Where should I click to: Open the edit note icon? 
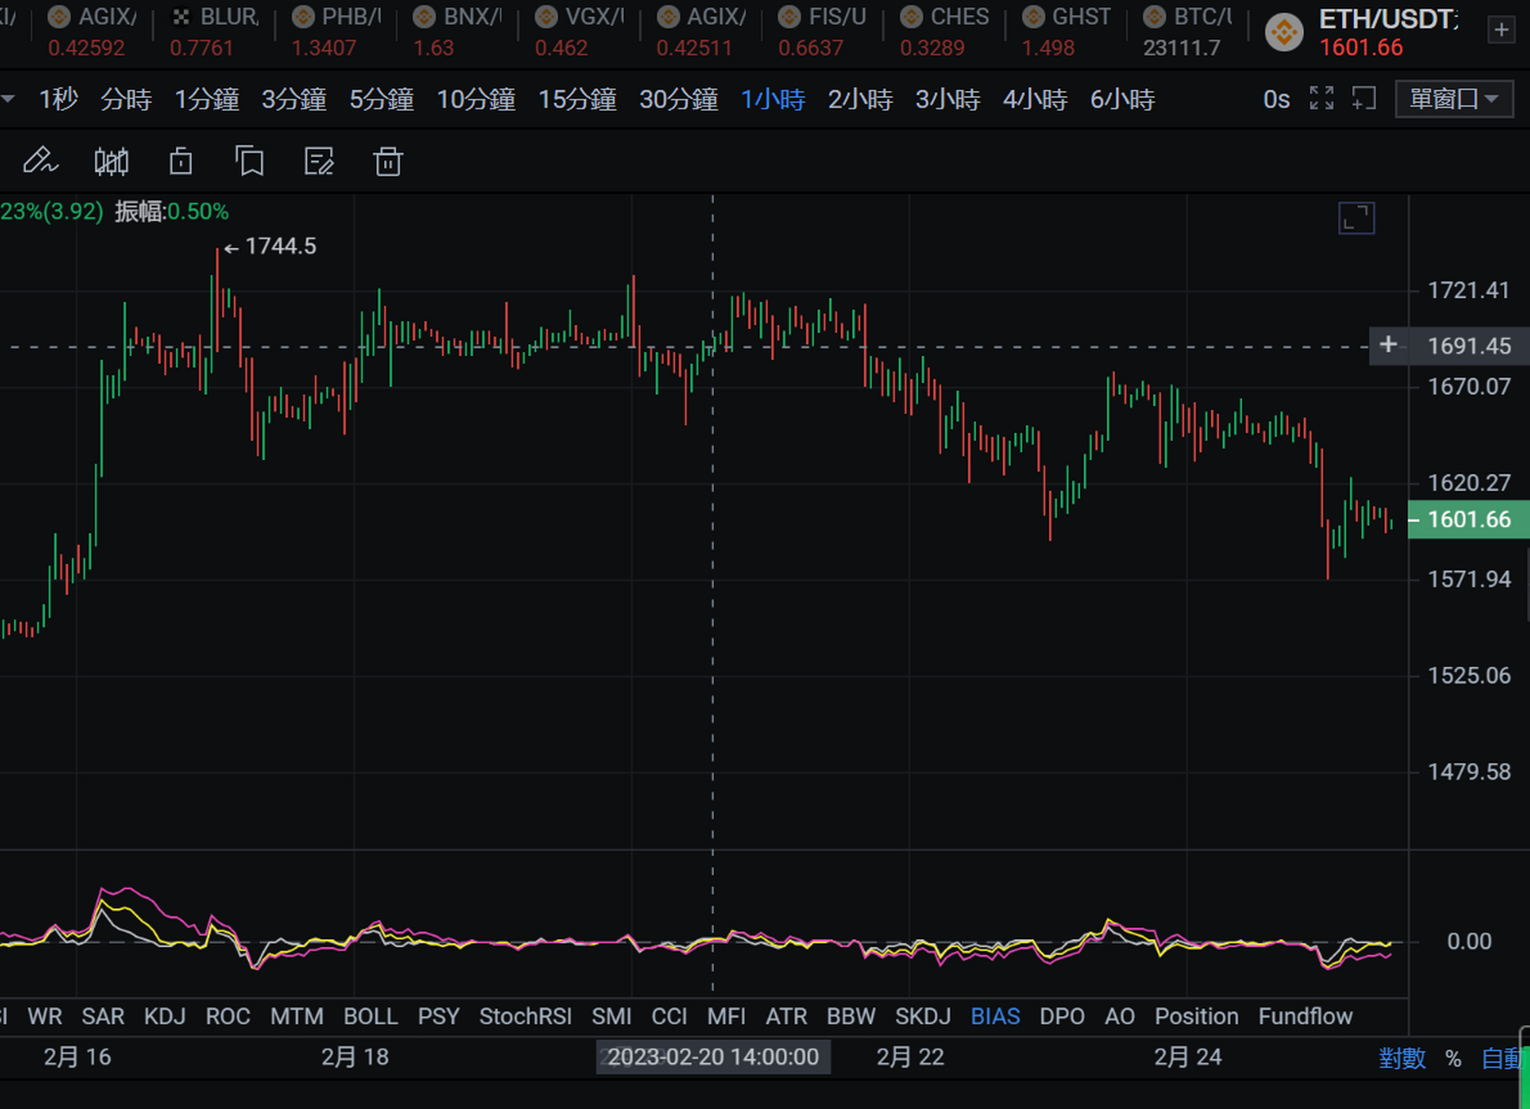point(318,161)
